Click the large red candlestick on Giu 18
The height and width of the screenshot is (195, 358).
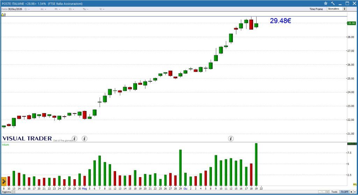point(251,25)
